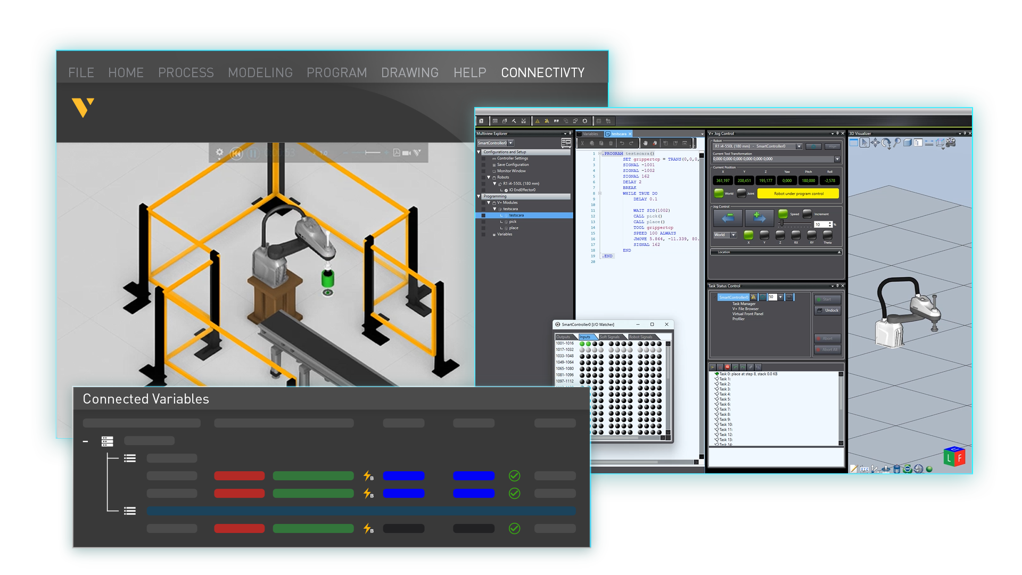
Task: Activate the rotate view tool in 3D Visualizer
Action: click(886, 144)
